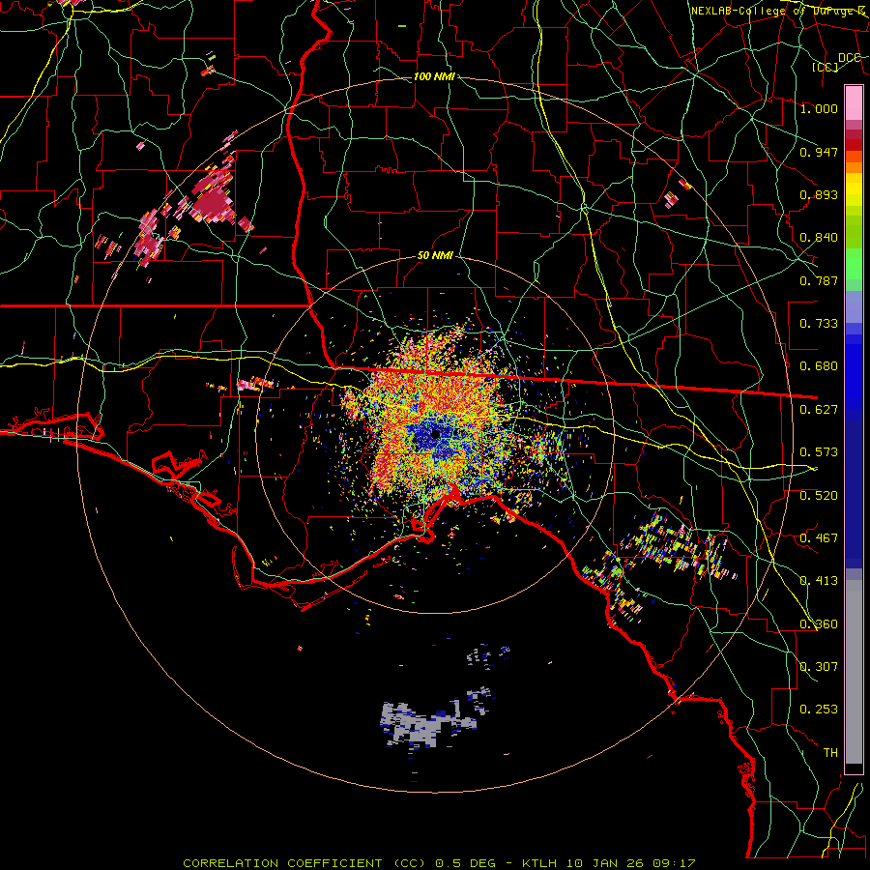Click the 0.627 scale value

pyautogui.click(x=819, y=410)
